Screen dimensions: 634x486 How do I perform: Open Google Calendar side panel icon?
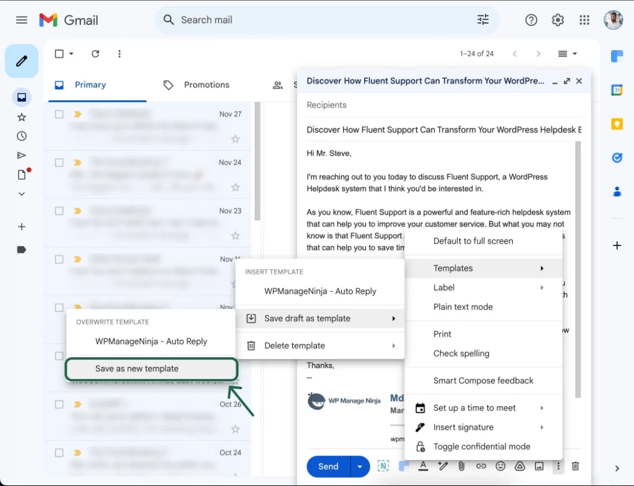click(617, 89)
